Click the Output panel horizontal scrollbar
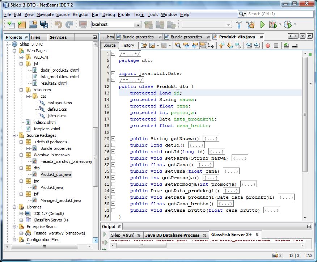The width and height of the screenshot is (317, 262). (141, 245)
